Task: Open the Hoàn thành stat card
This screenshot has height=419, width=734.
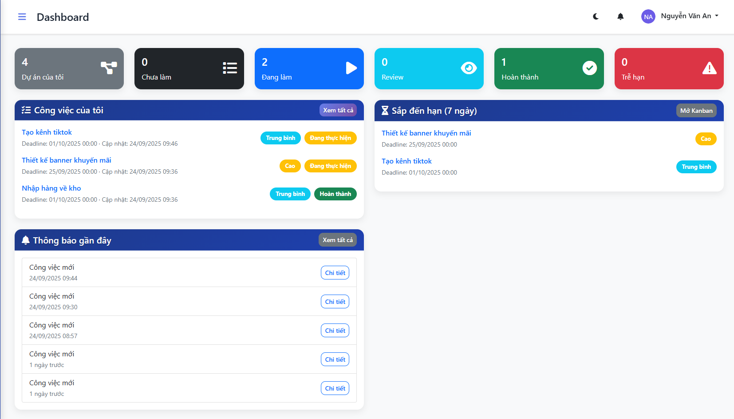Action: tap(549, 68)
